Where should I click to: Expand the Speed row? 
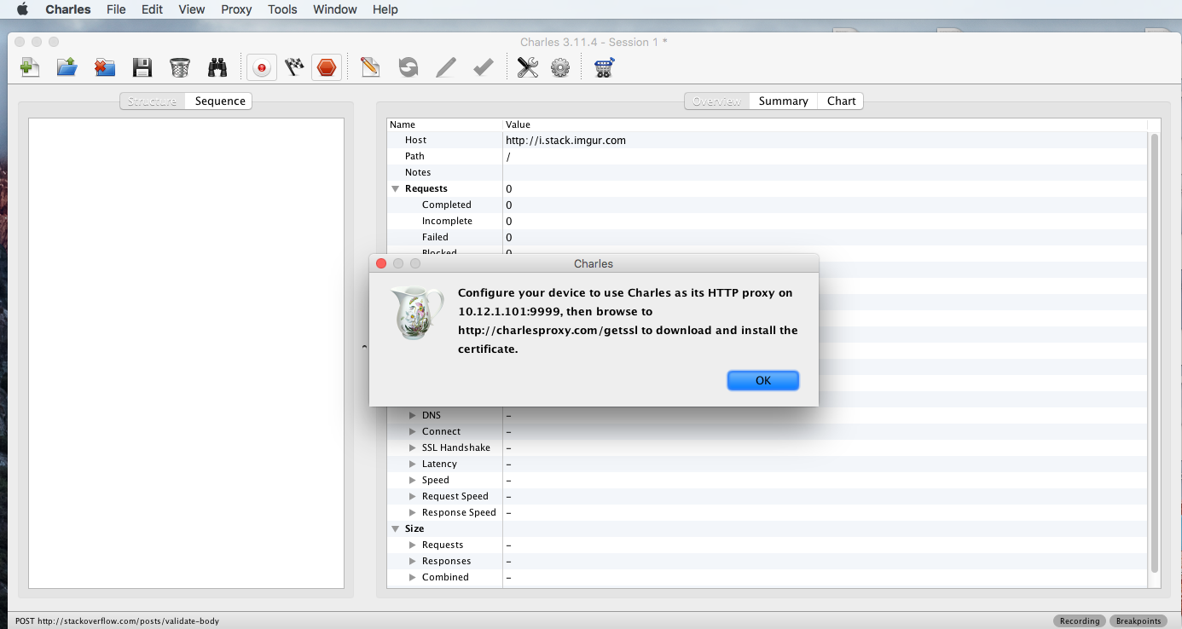click(413, 480)
